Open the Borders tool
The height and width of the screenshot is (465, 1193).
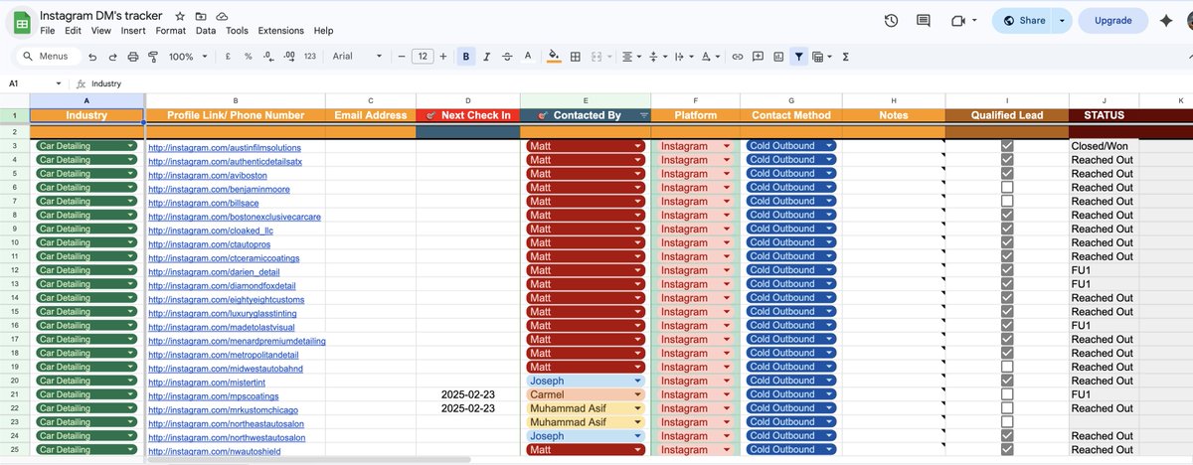point(575,57)
